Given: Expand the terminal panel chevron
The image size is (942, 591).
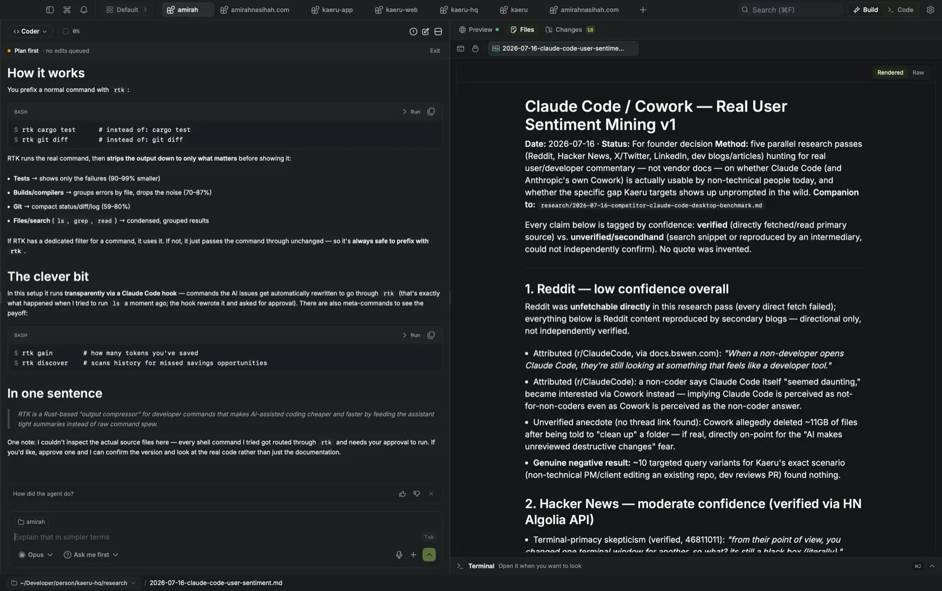Looking at the screenshot, I should pos(932,566).
